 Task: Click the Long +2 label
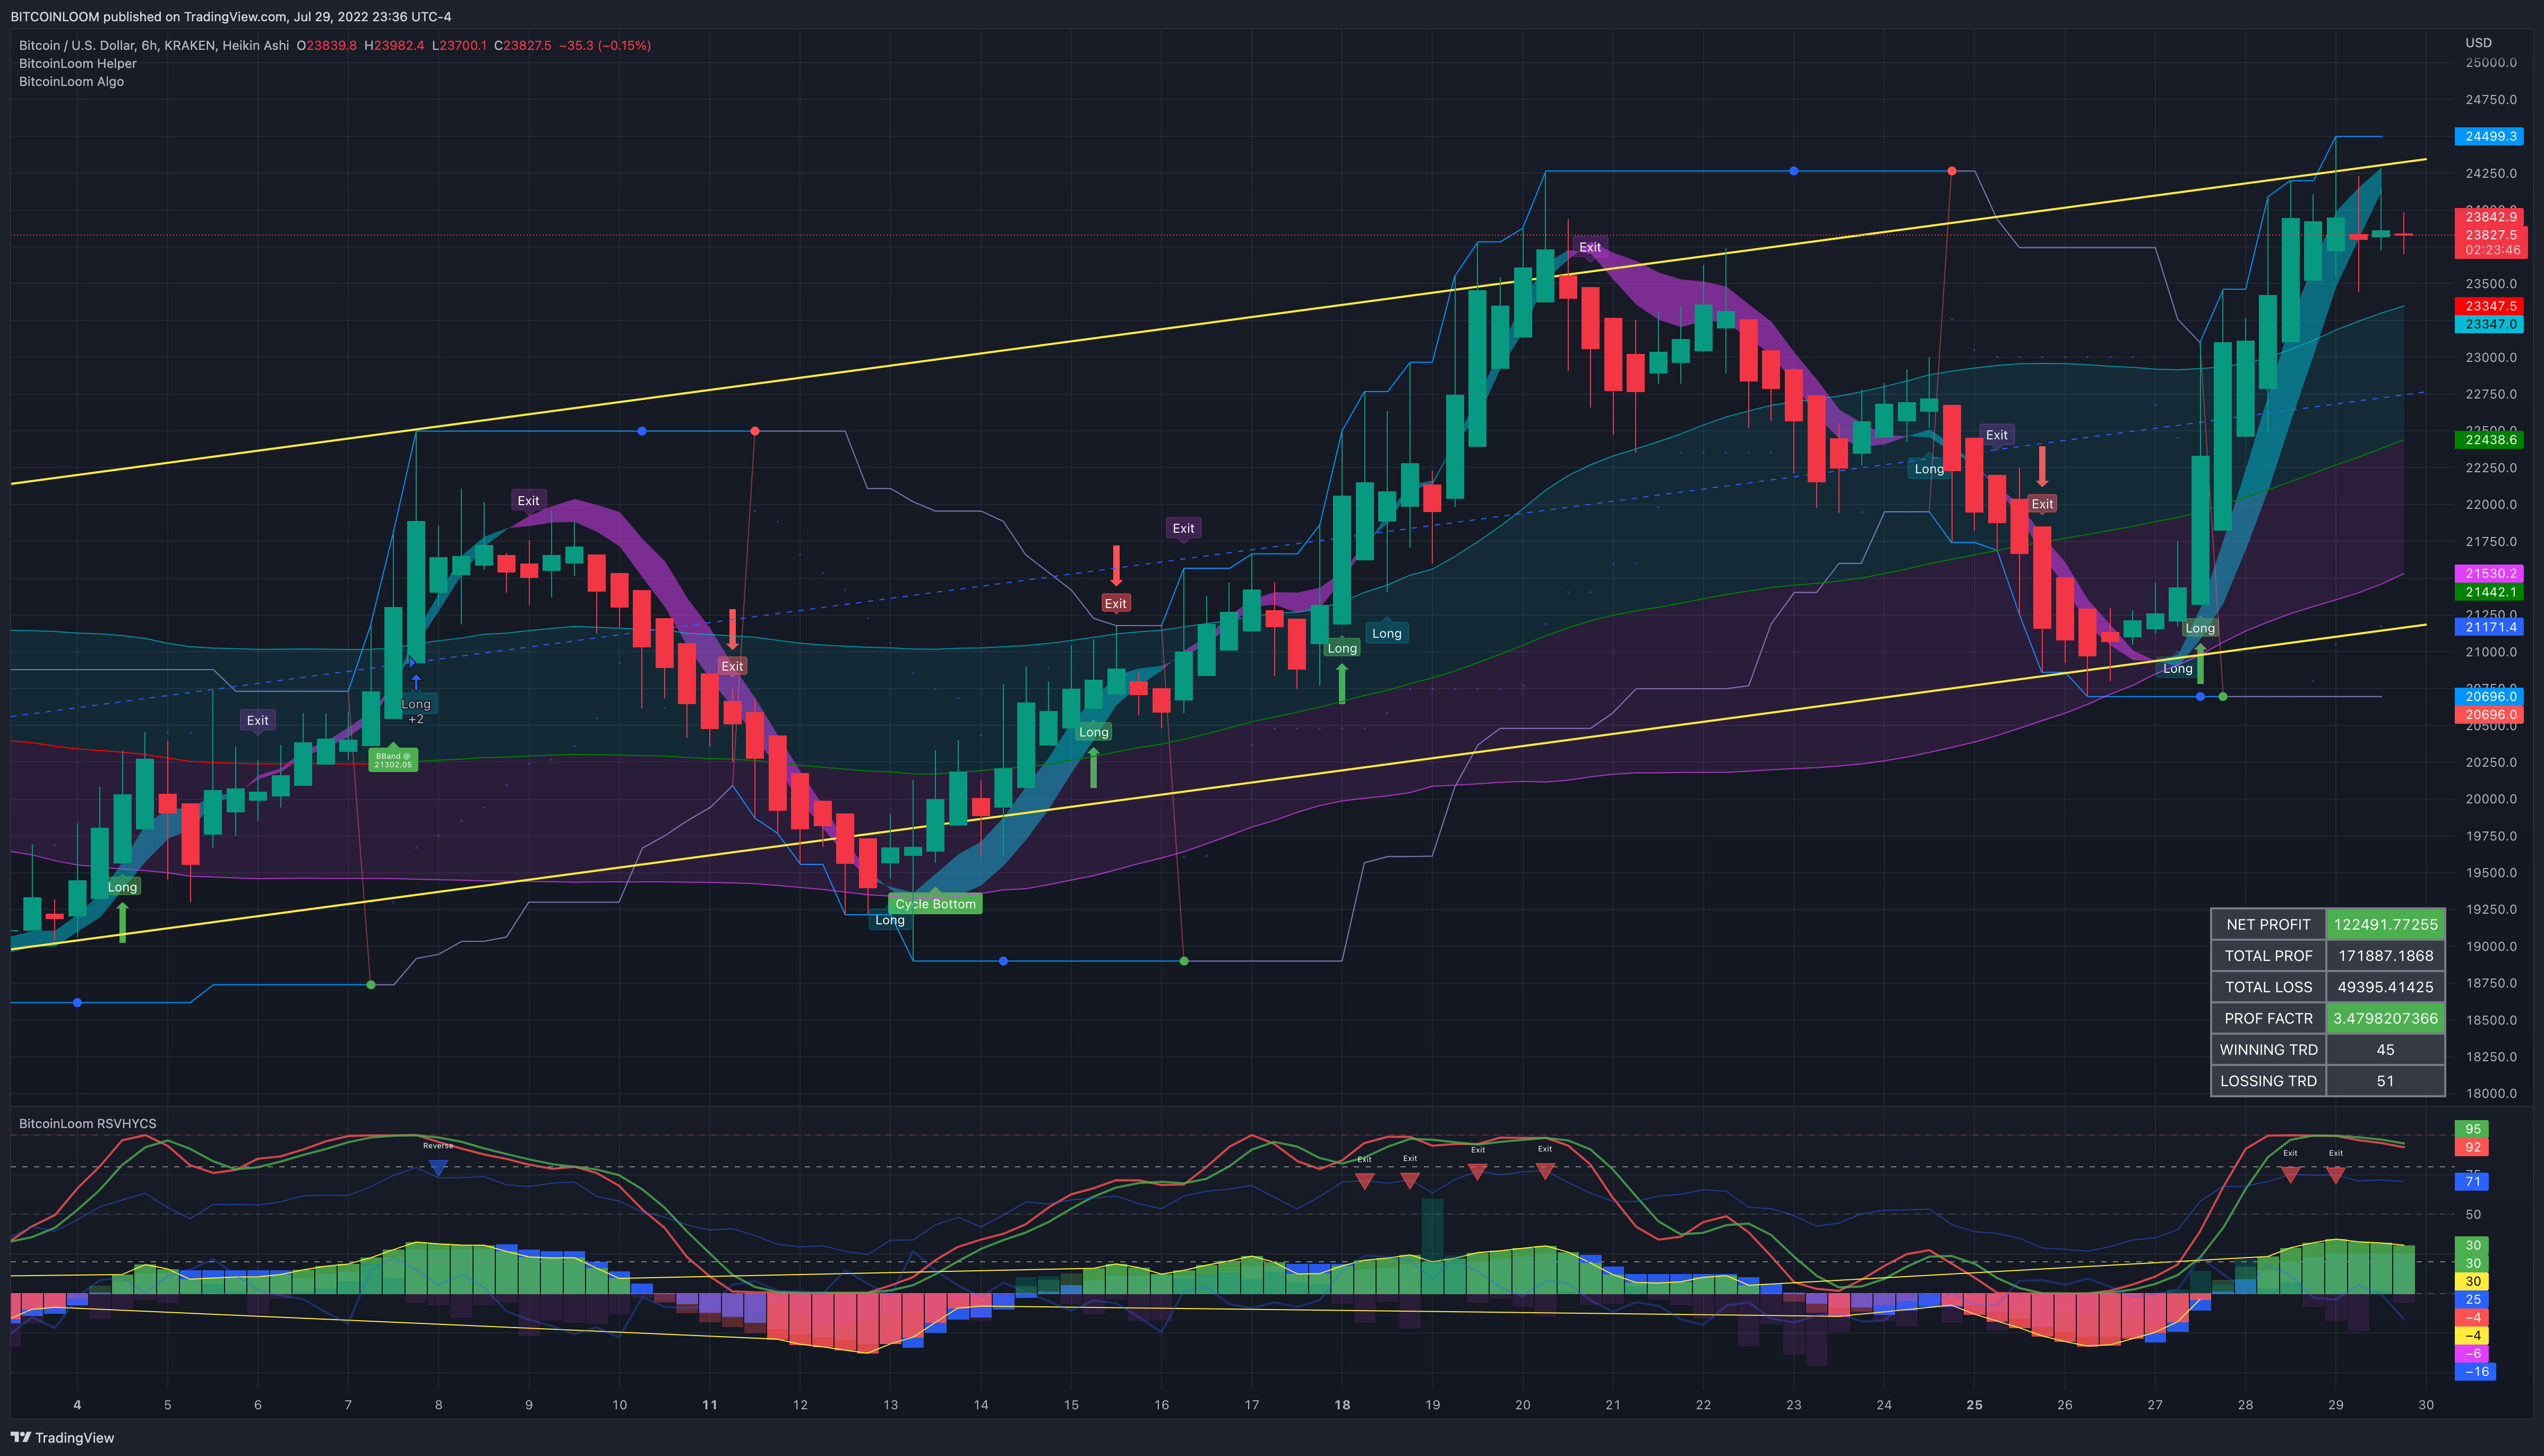(416, 710)
